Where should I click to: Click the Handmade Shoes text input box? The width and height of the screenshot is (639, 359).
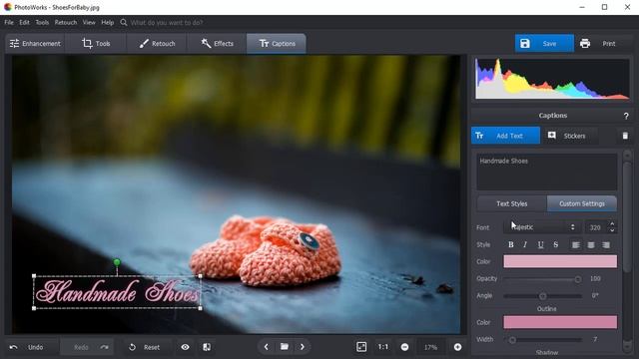click(x=546, y=172)
